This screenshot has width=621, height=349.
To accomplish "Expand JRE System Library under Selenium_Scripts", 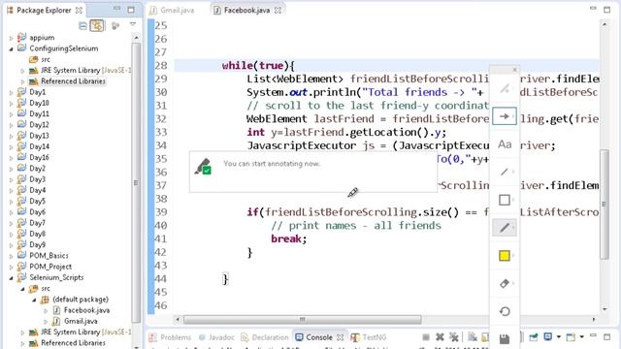I will tap(22, 333).
